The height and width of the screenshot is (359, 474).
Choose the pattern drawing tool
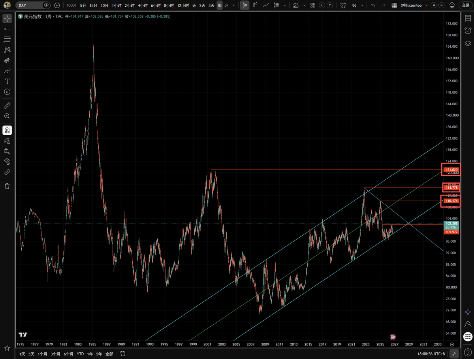pos(7,50)
